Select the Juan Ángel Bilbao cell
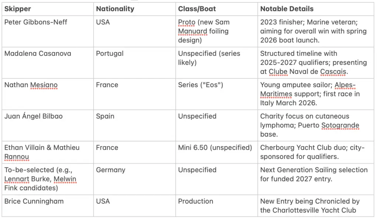 coord(34,116)
